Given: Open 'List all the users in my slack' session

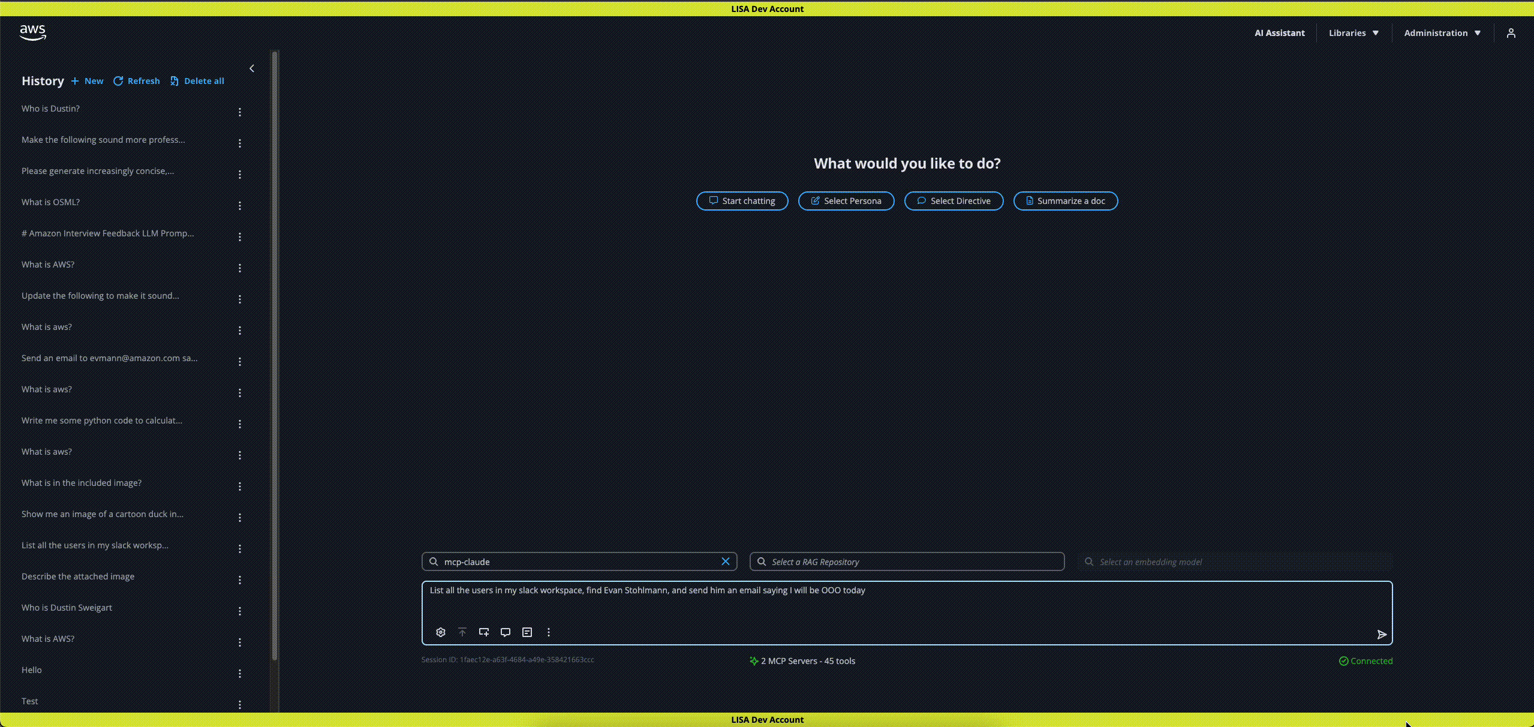Looking at the screenshot, I should coord(95,545).
